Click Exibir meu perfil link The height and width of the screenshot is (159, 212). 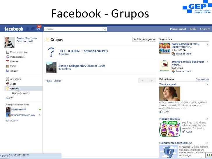point(24,41)
